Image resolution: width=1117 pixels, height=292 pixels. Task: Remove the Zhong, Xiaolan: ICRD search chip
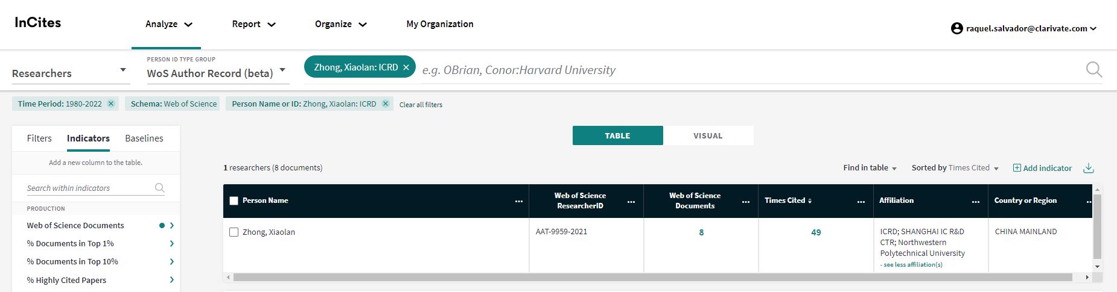406,67
